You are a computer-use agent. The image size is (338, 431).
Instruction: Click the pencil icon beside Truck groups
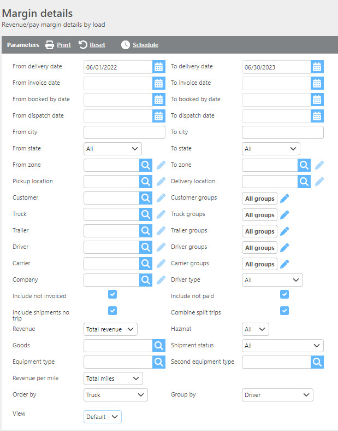(x=284, y=214)
